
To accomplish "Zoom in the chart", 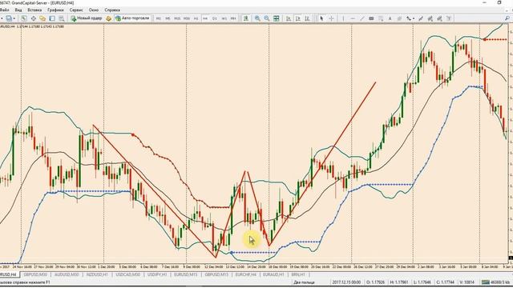I will pos(257,18).
